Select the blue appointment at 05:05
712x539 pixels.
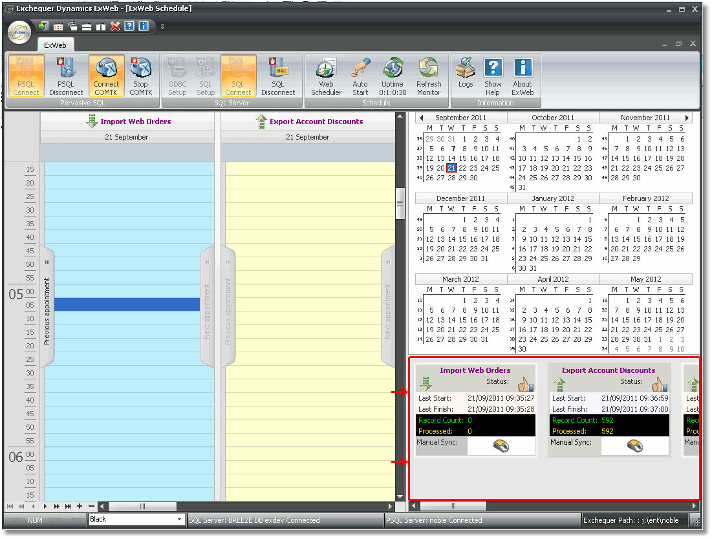[x=127, y=304]
